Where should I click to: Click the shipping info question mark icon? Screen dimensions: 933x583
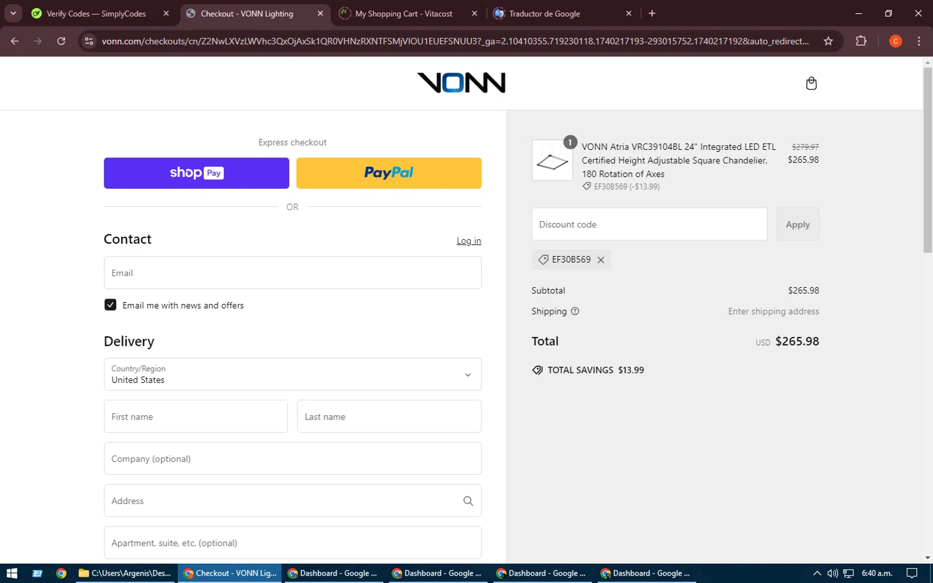575,311
